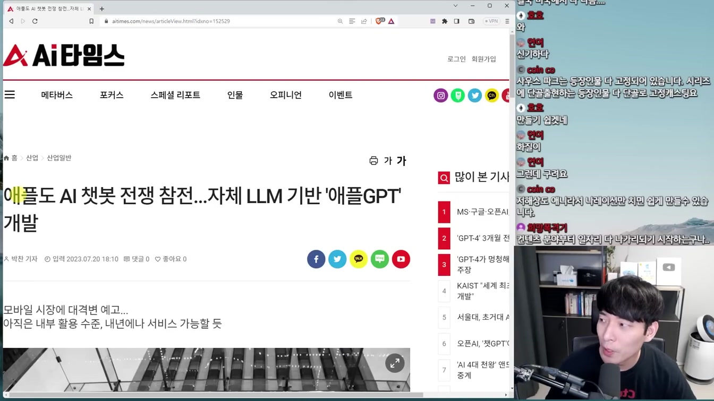Screen dimensions: 714x401
Task: Click the red search icon beside 많이 본 기사
Action: pos(444,178)
